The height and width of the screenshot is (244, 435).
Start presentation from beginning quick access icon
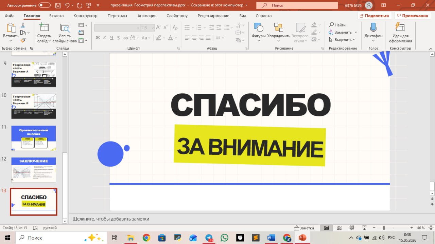[x=88, y=5]
